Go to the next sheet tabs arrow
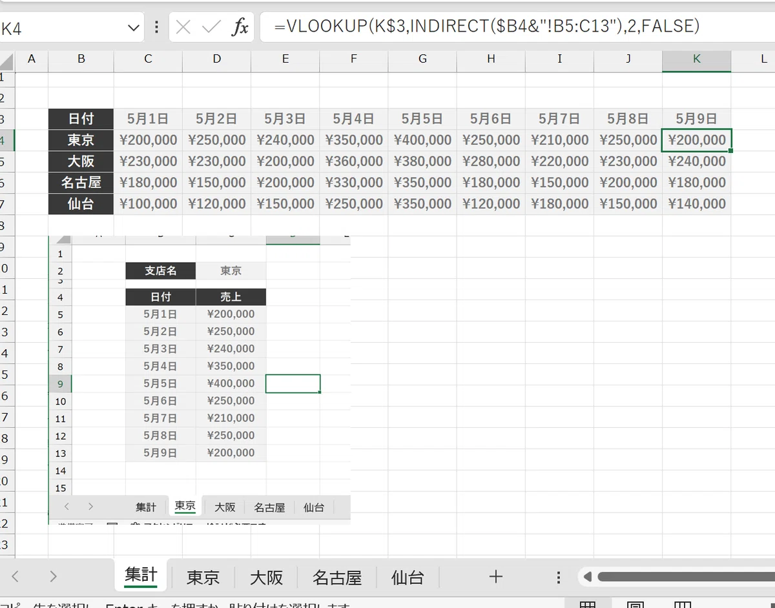 [53, 576]
